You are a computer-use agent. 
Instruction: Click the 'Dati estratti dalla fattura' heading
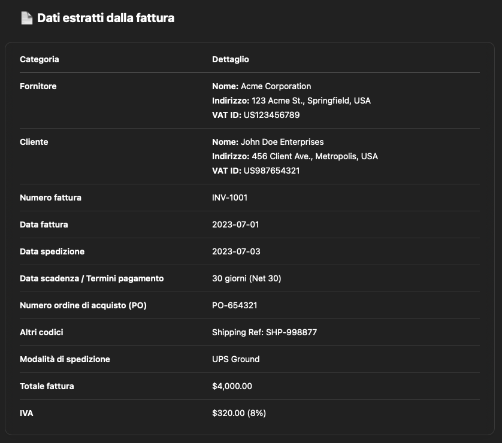click(105, 19)
